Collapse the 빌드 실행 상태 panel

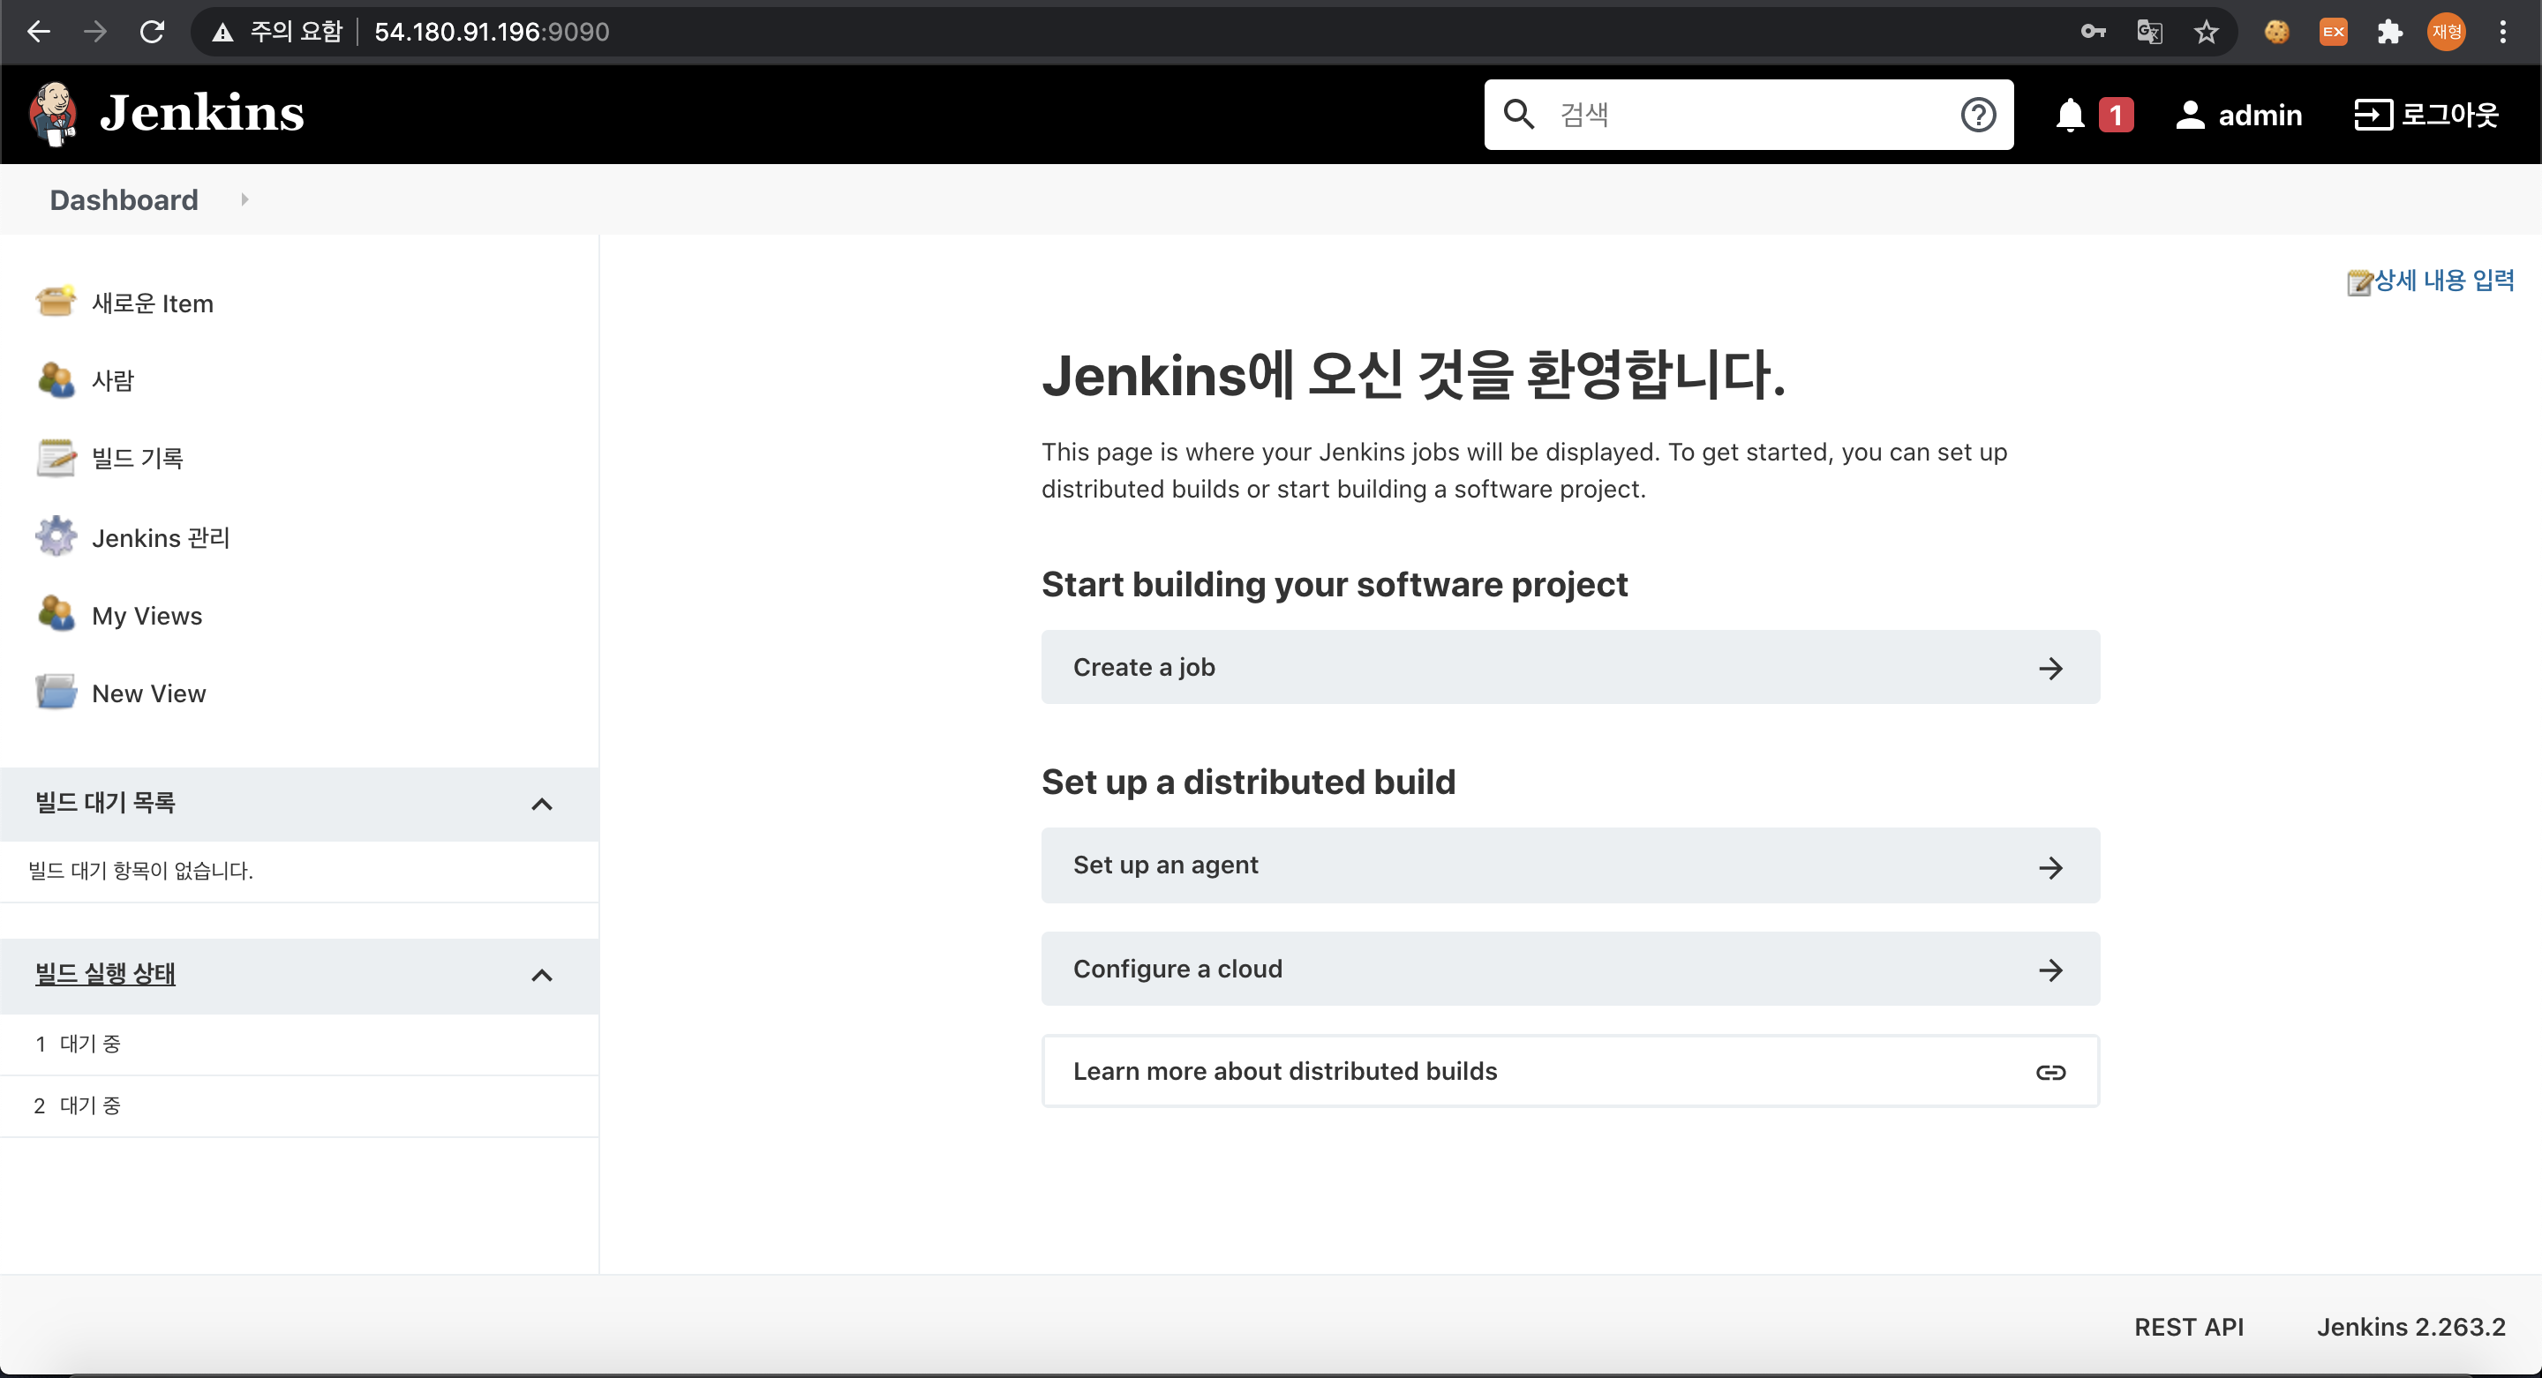point(542,976)
